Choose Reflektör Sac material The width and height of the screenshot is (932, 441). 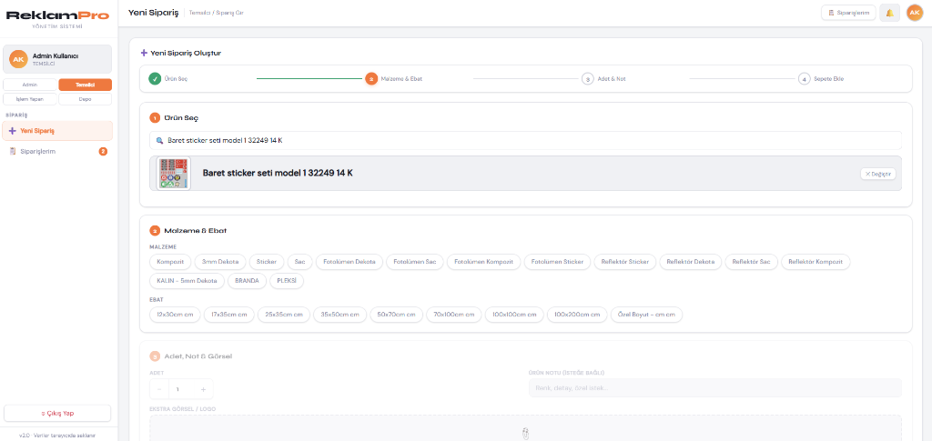coord(751,261)
